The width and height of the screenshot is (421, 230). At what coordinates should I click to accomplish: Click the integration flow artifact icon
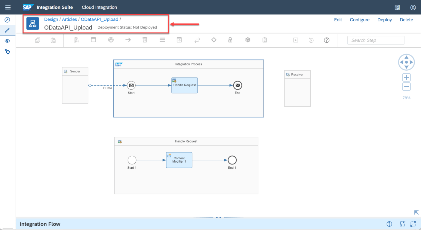[x=33, y=23]
